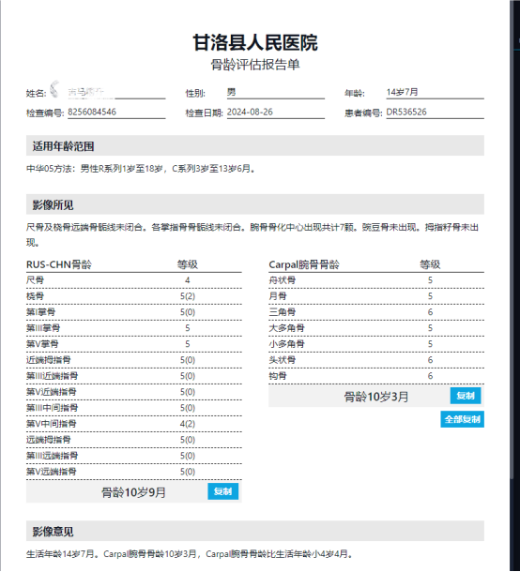
Task: Copy the RUS-CHN bone age result
Action: coord(222,491)
